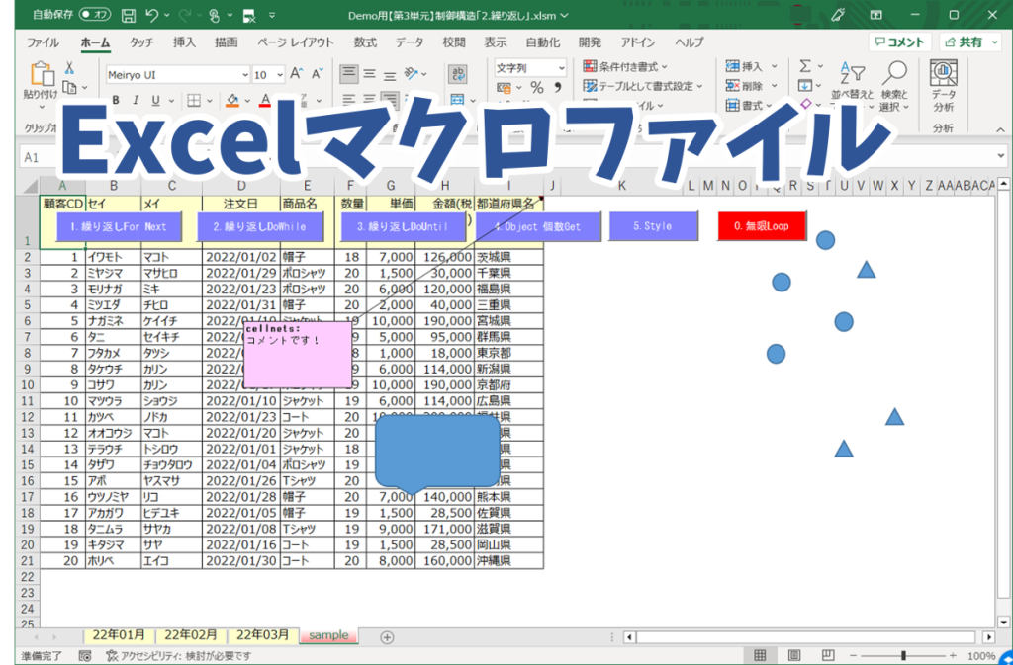The width and height of the screenshot is (1013, 665).
Task: Click the Undo icon
Action: (x=150, y=15)
